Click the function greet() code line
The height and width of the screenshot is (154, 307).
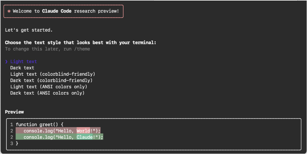tap(40, 125)
